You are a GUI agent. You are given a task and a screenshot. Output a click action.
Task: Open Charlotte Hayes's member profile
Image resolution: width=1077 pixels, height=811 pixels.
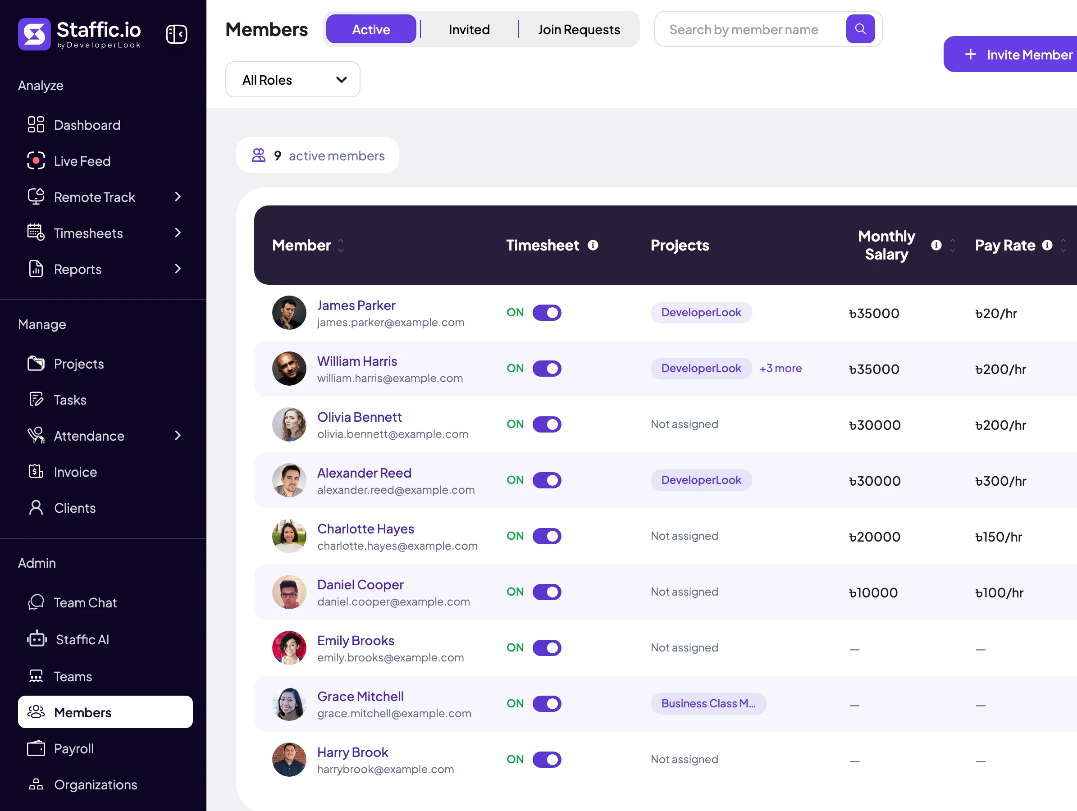click(365, 529)
